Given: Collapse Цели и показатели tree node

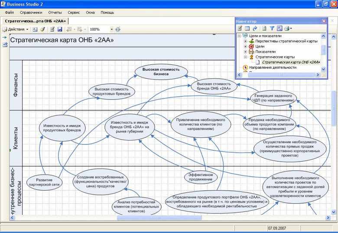Looking at the screenshot, I should point(239,36).
